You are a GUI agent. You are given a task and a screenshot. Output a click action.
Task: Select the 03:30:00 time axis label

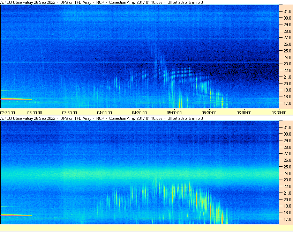point(69,113)
